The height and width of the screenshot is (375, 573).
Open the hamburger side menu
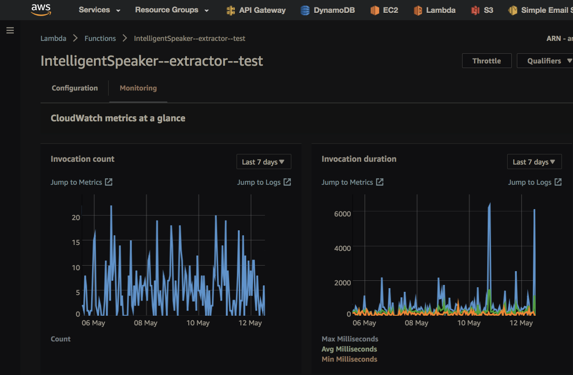pyautogui.click(x=10, y=31)
